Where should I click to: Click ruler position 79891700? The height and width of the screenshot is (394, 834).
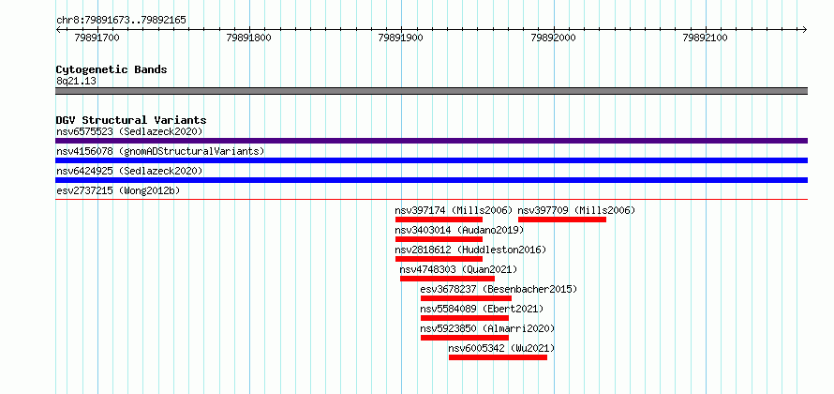coord(97,38)
